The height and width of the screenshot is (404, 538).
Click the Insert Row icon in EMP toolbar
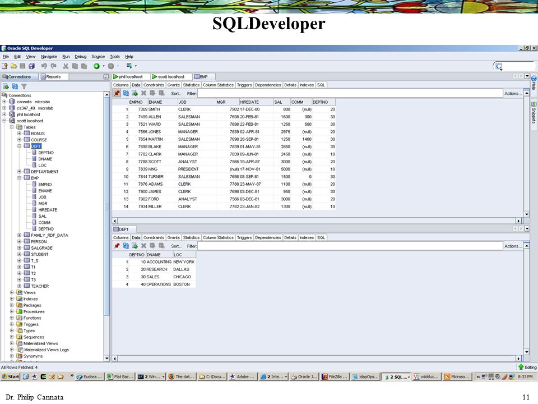tap(134, 93)
